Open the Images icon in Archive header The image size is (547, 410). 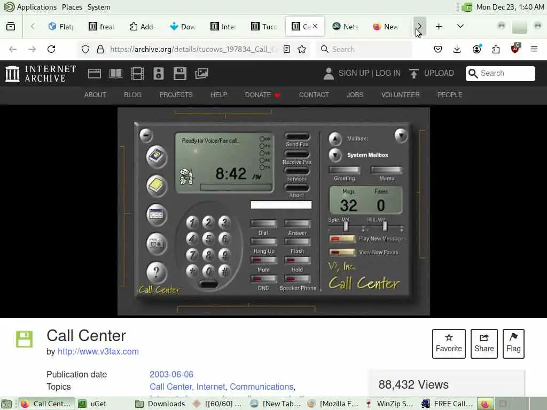point(201,74)
